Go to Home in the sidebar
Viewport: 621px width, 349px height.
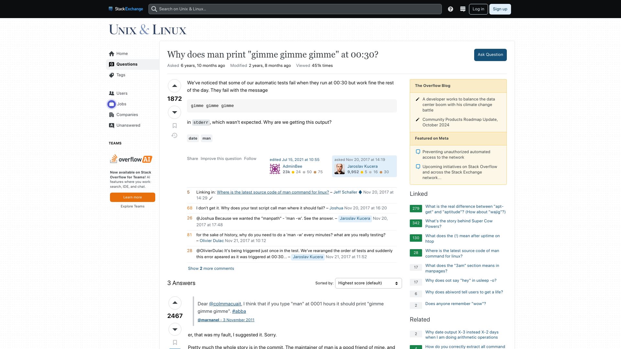[x=132, y=54]
